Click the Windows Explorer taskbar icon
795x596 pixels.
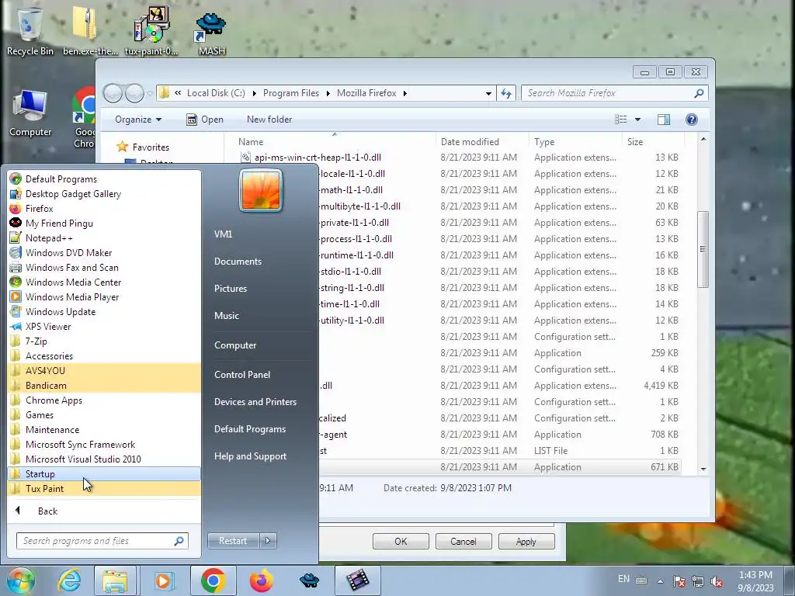pyautogui.click(x=115, y=580)
